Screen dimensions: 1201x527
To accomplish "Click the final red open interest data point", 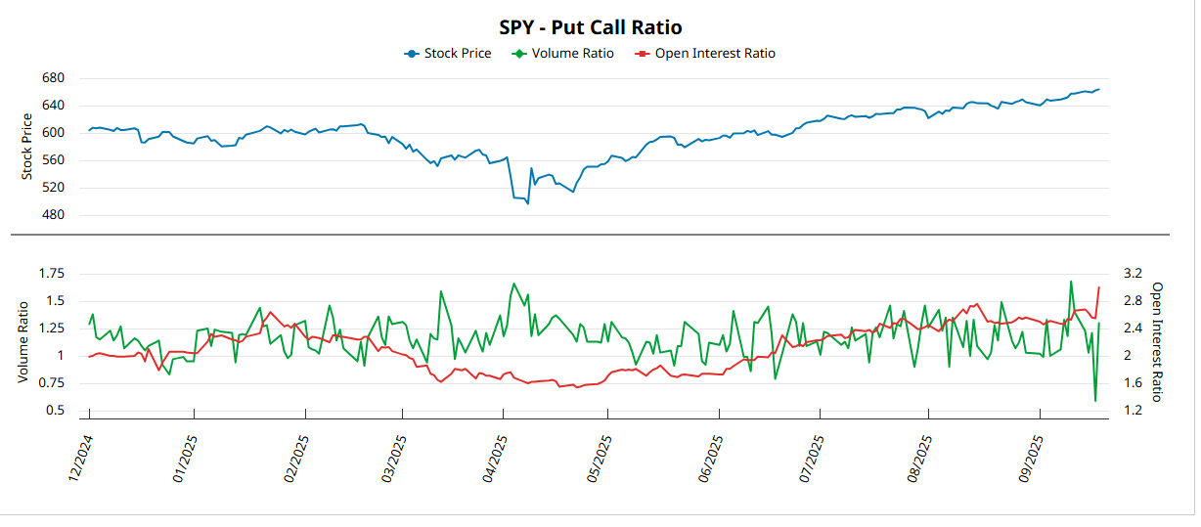I will pyautogui.click(x=1099, y=287).
